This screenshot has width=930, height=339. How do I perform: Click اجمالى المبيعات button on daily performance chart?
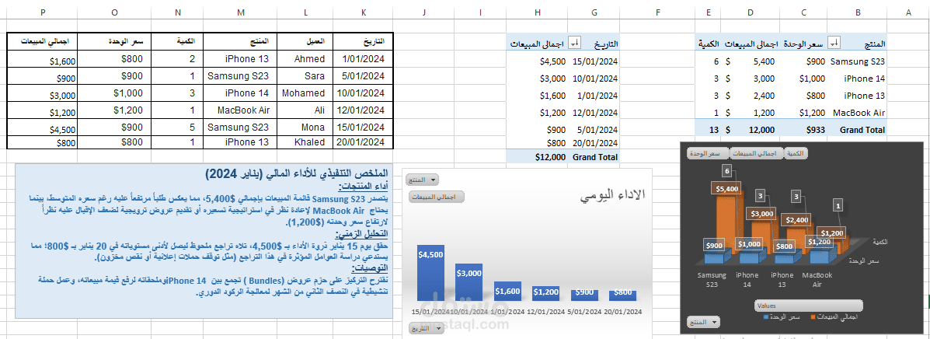(436, 197)
